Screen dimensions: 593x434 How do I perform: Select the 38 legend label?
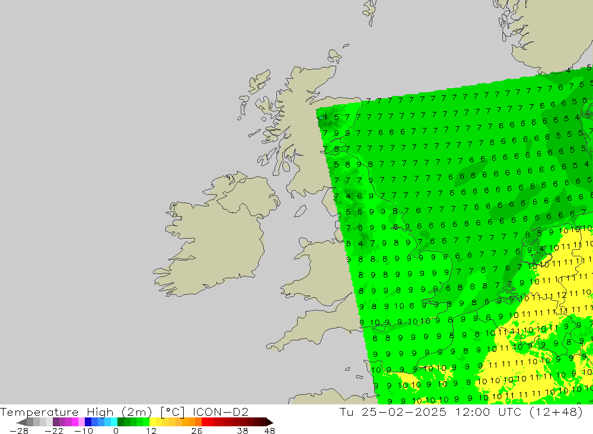pyautogui.click(x=243, y=430)
